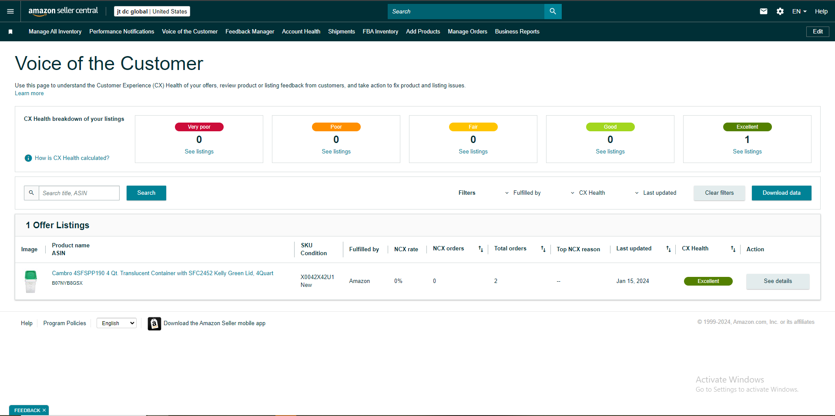Click Download the Amazon Seller mobile app
Screen dimensions: 835x416
215,323
